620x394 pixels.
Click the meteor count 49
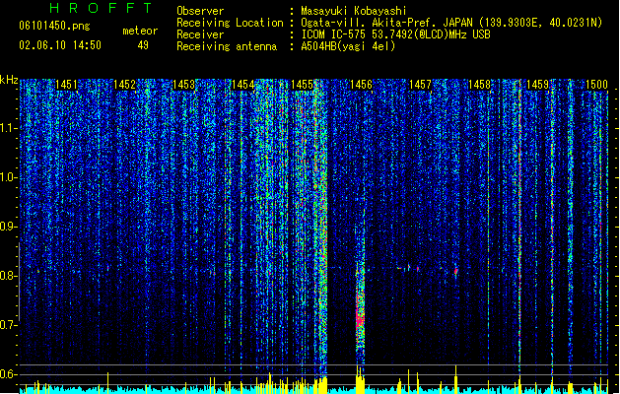coord(143,45)
